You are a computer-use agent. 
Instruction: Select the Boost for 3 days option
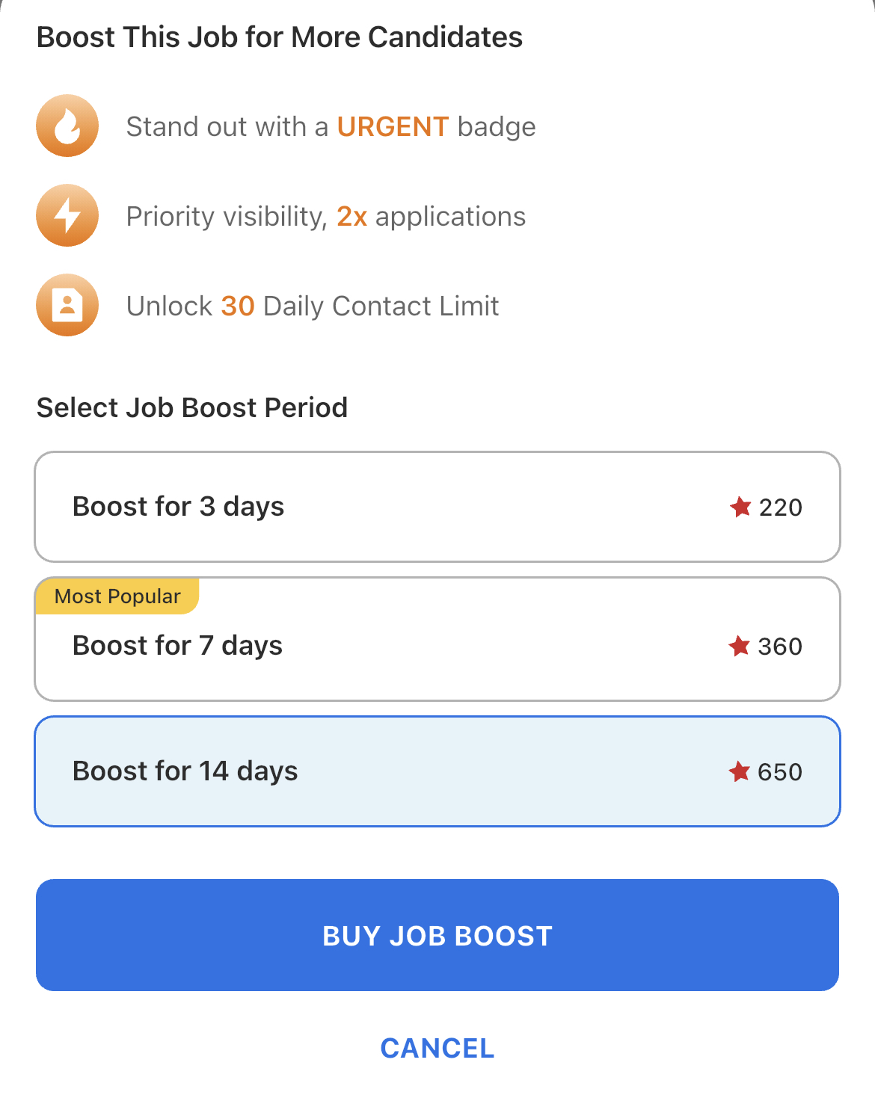pos(437,507)
